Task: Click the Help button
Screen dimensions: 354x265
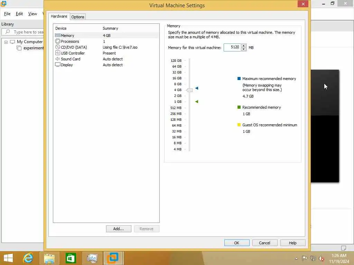Action: coord(292,243)
